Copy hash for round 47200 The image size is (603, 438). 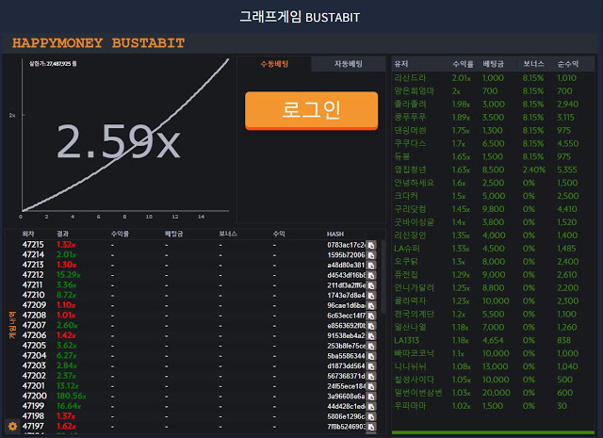(371, 397)
